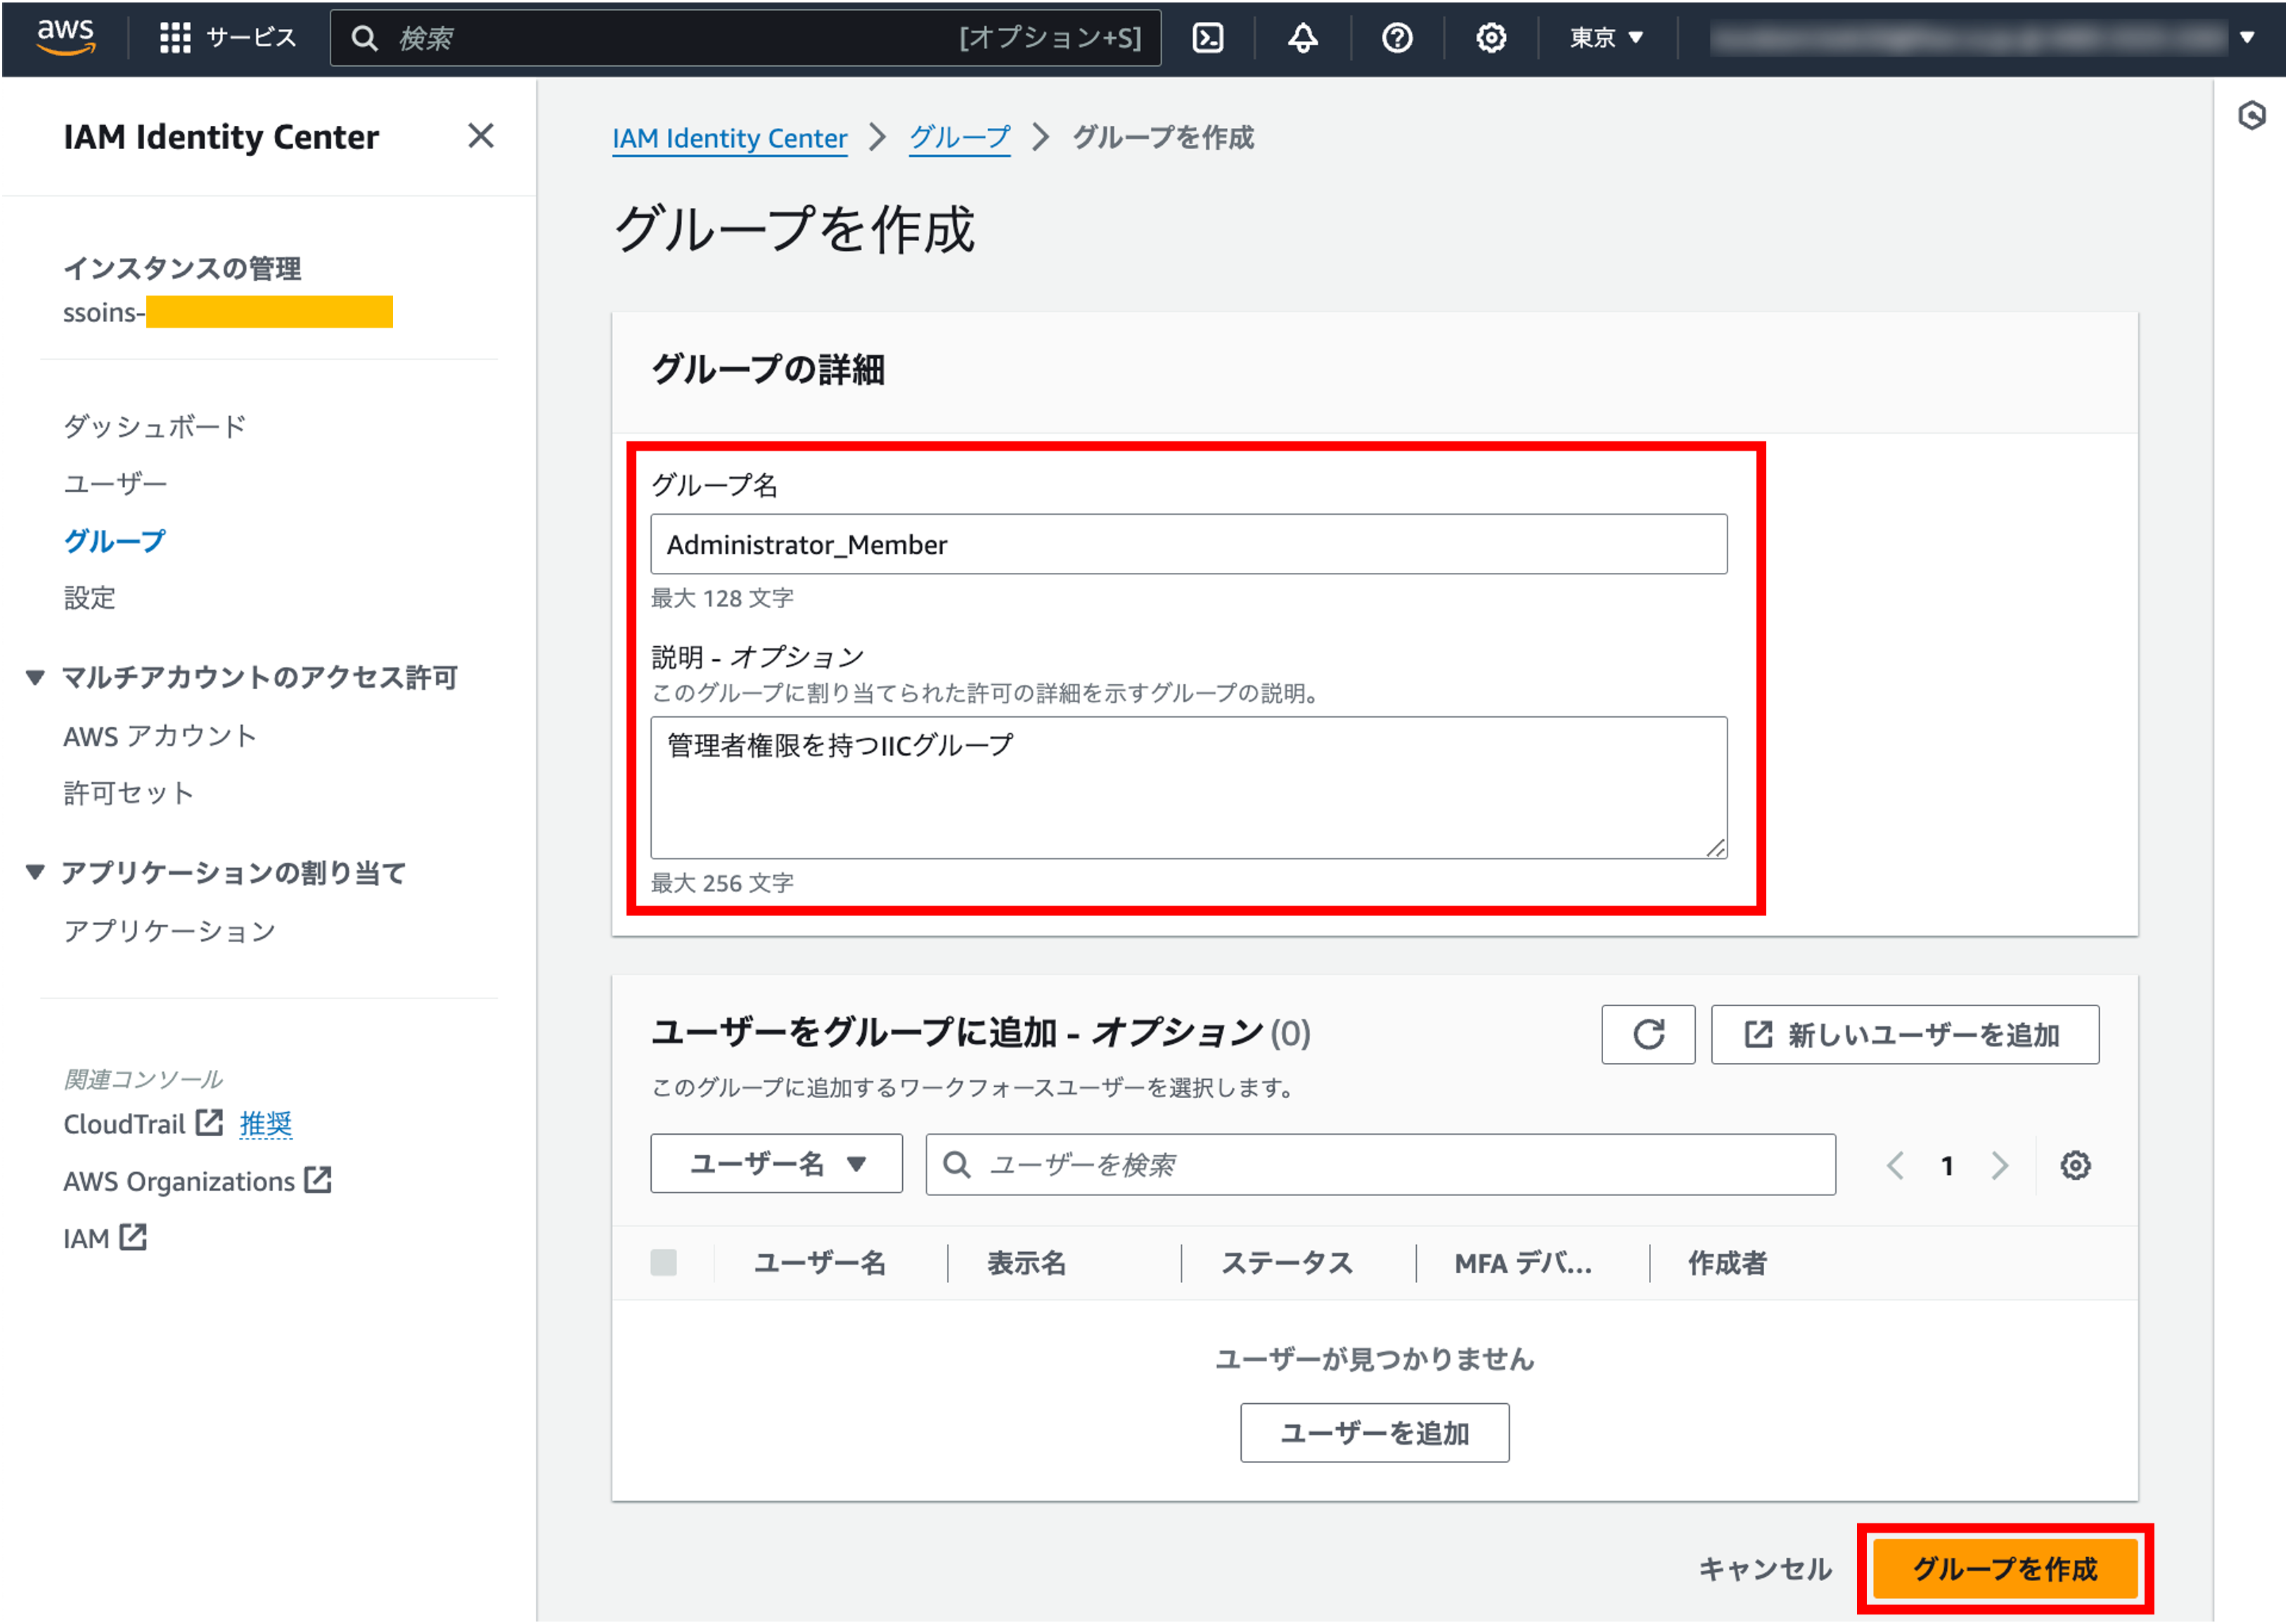
Task: Open console settings gear in top bar
Action: point(1491,38)
